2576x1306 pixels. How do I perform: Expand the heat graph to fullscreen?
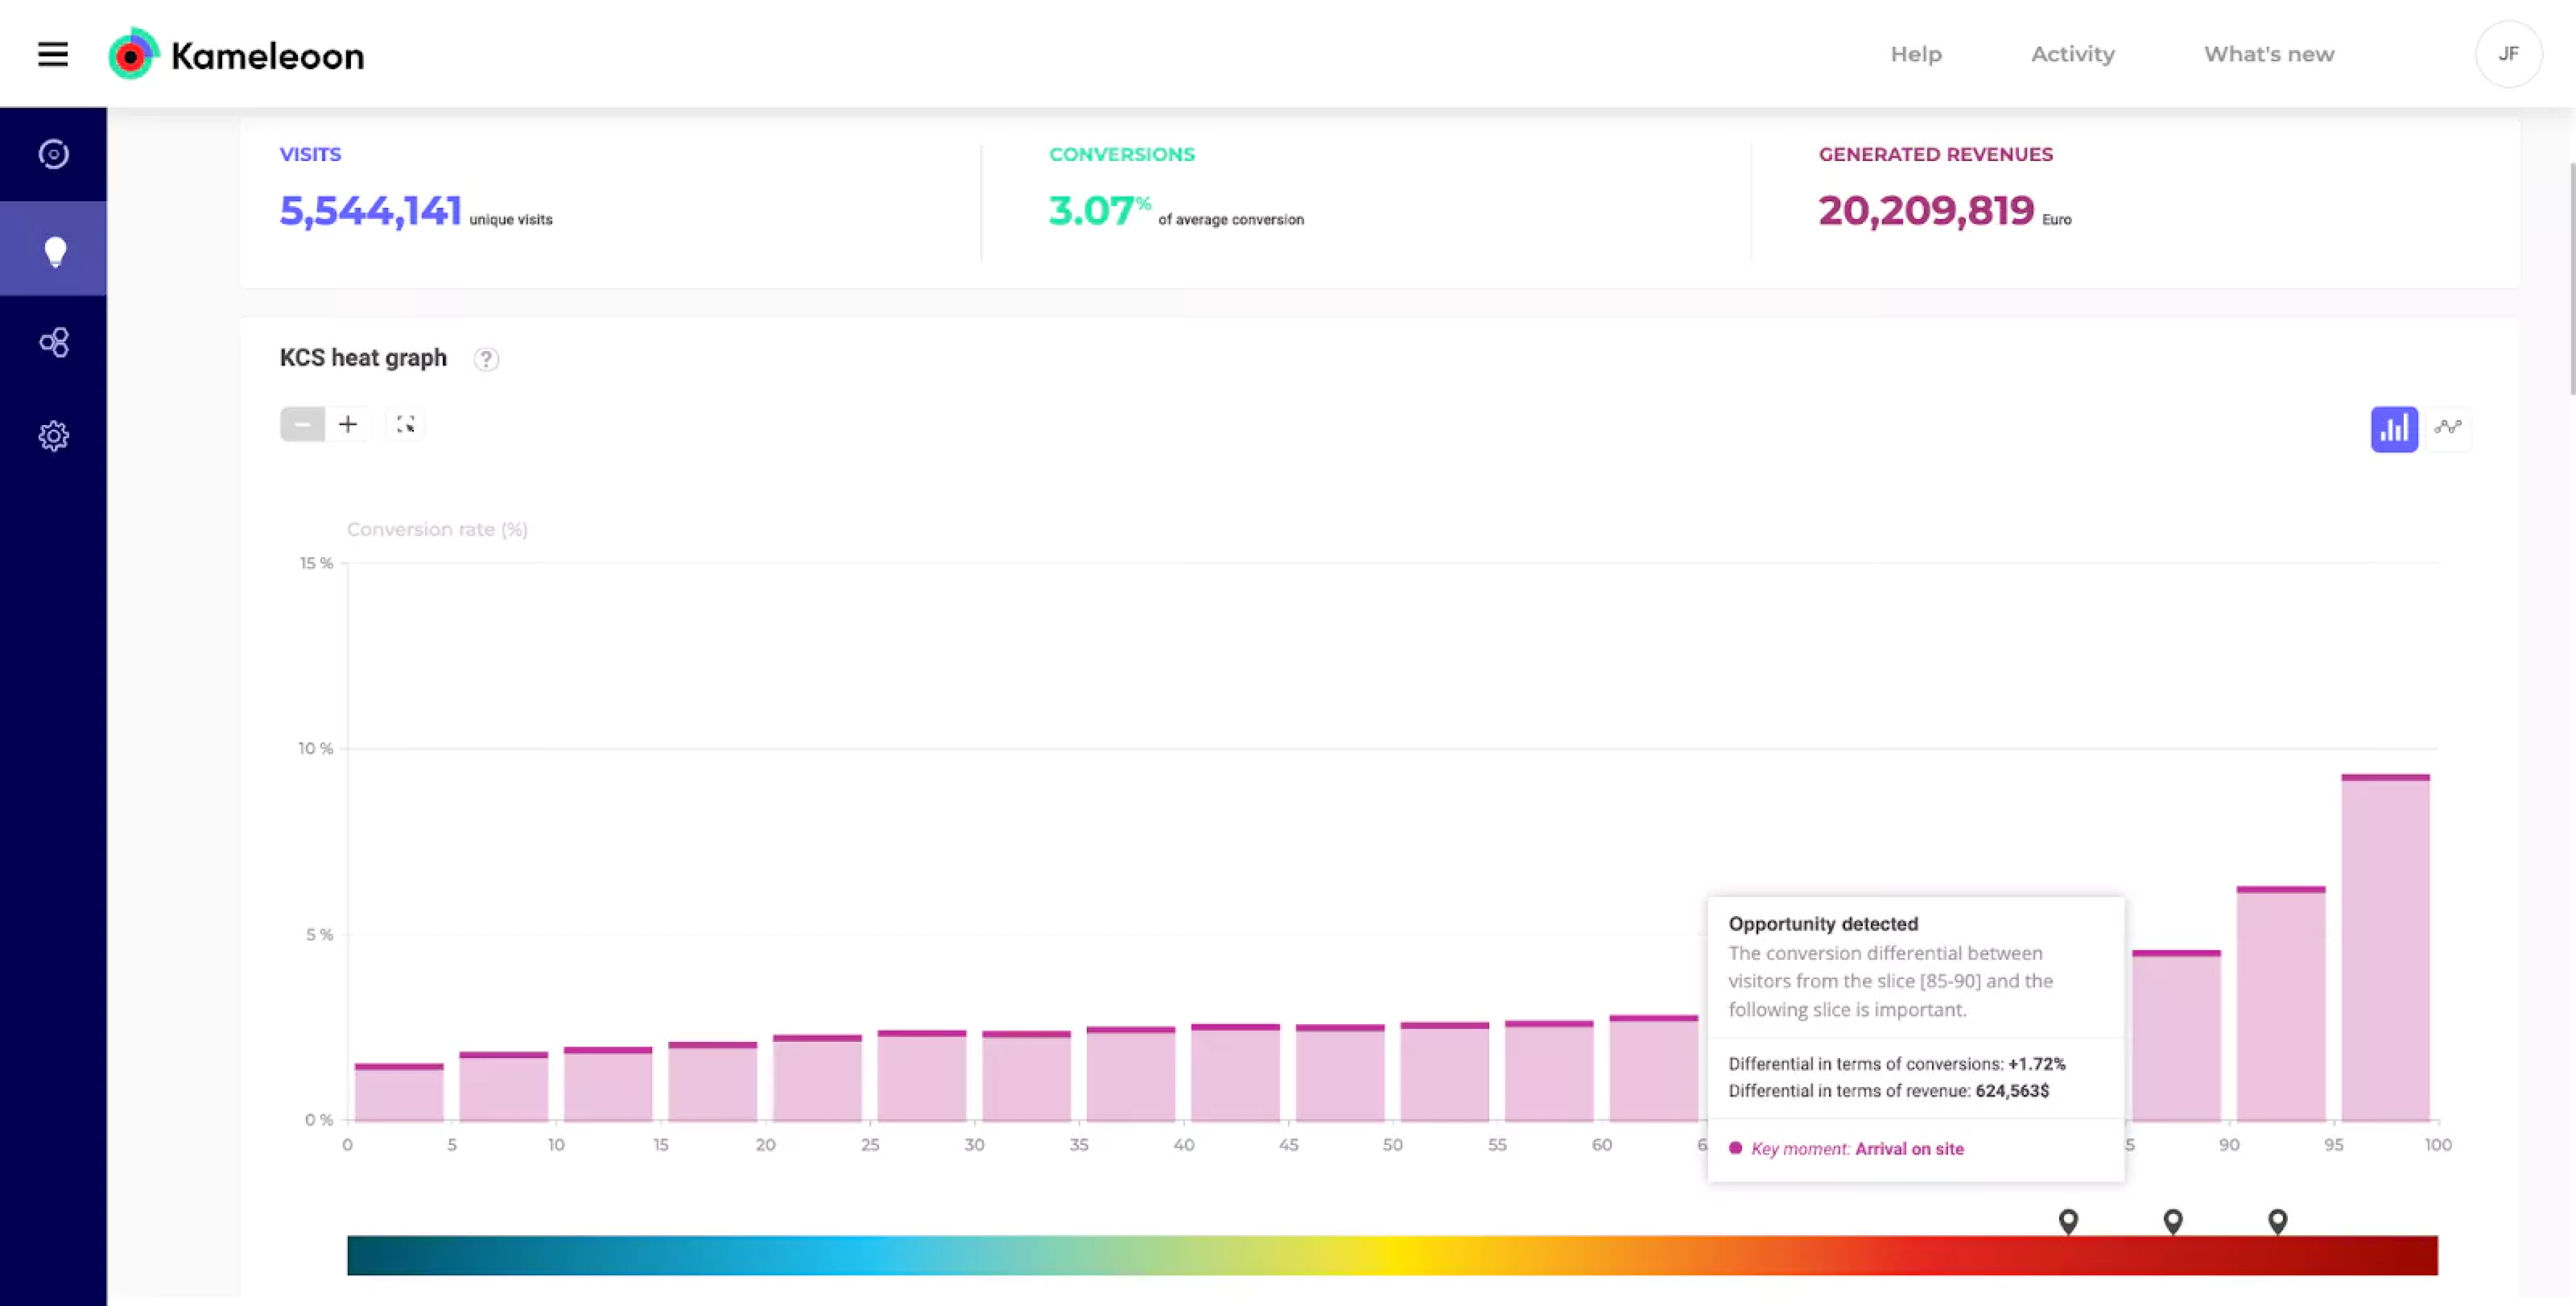click(x=405, y=423)
